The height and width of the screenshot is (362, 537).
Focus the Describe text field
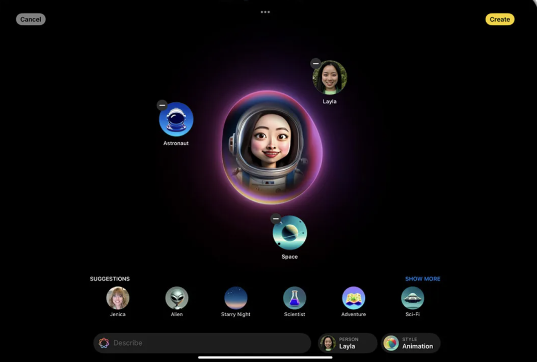(202, 343)
